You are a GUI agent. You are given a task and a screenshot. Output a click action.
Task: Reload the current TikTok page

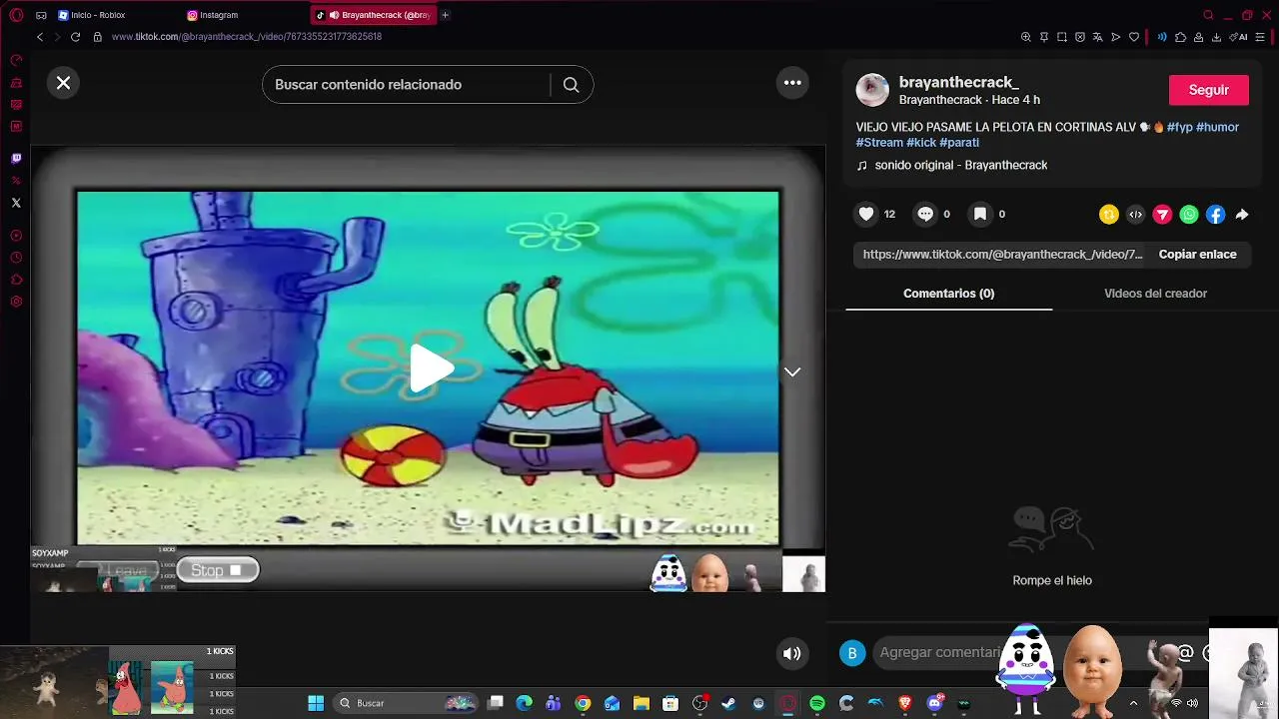coord(75,37)
